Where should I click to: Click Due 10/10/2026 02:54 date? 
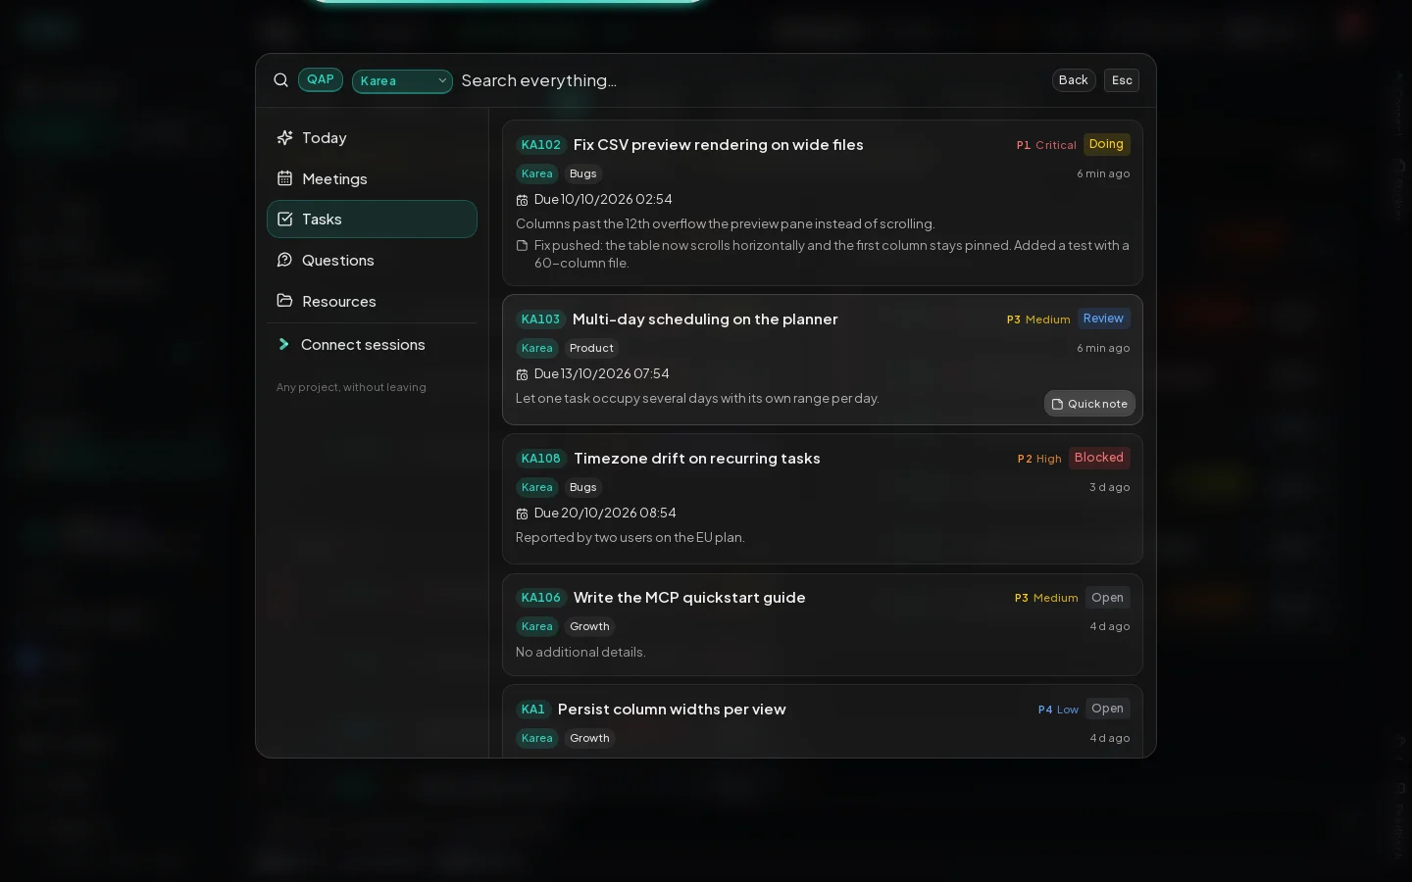[603, 200]
